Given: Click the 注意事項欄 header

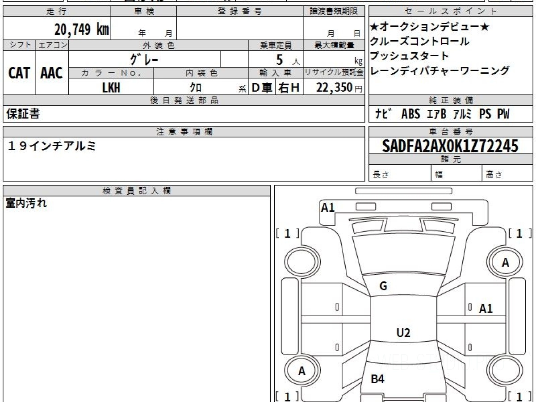Looking at the screenshot, I should click(184, 132).
